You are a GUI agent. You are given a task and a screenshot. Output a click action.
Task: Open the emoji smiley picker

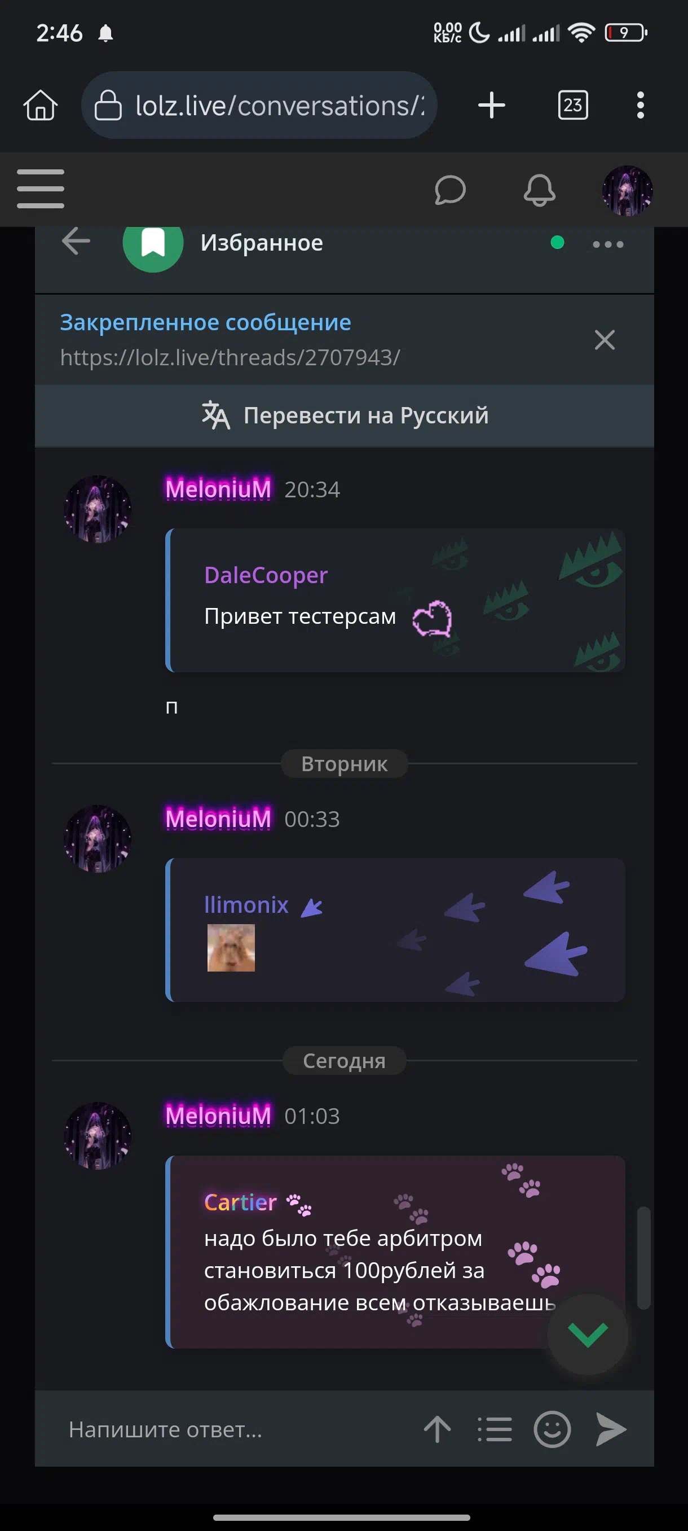552,1429
